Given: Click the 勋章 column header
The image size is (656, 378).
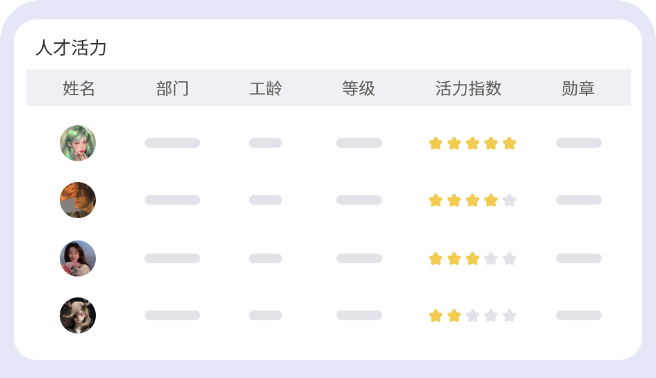Looking at the screenshot, I should tap(578, 88).
